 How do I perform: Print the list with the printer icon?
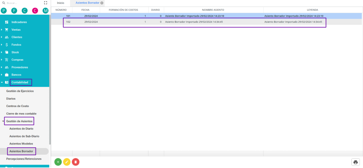356,162
